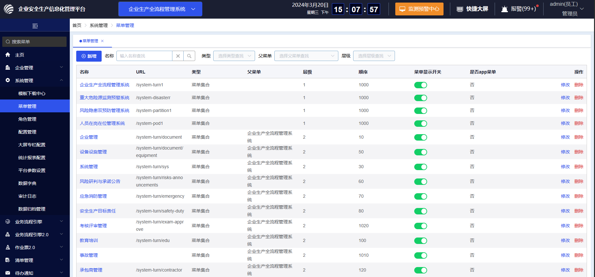Click the monitor icon in 监测预警中心 button
The width and height of the screenshot is (595, 277).
[402, 9]
